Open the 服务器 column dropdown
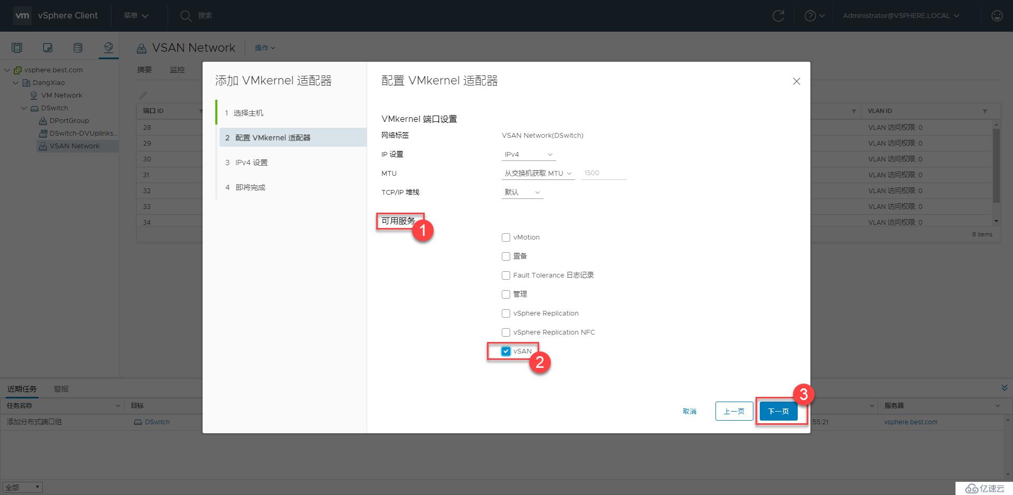The height and width of the screenshot is (495, 1013). click(x=997, y=406)
